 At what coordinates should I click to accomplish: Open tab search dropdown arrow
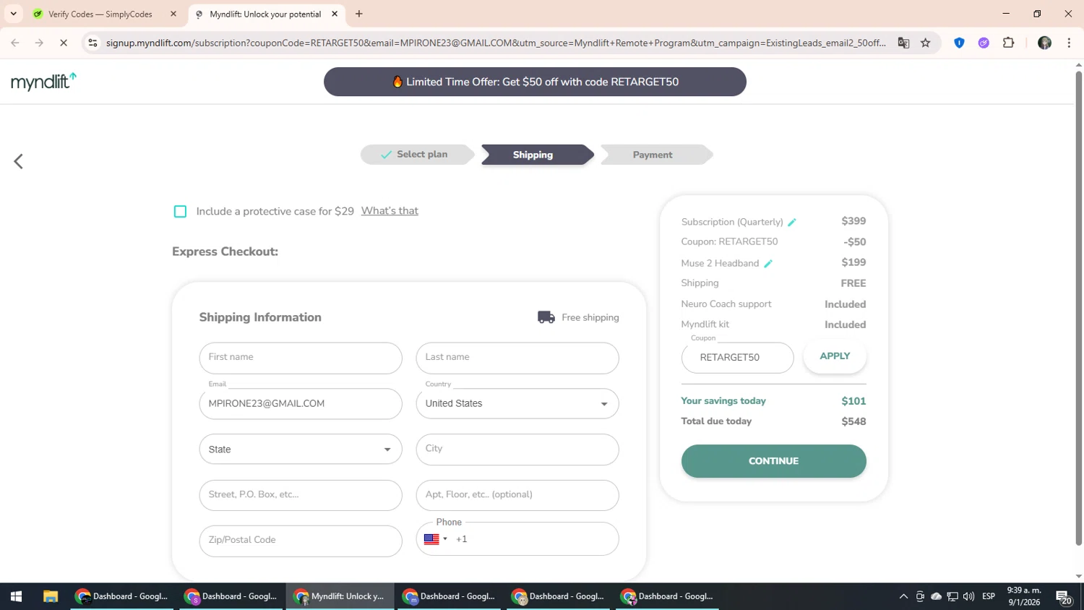[x=13, y=14]
